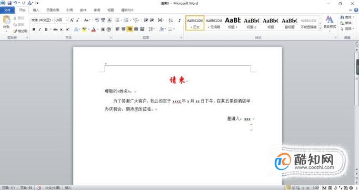Click the Paste icon
Viewport: 359px width, 190px height.
(x=6, y=19)
